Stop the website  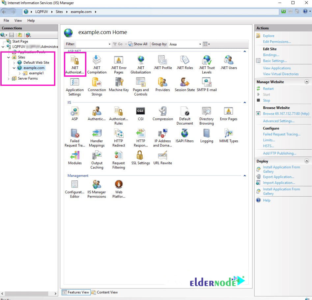point(267,100)
